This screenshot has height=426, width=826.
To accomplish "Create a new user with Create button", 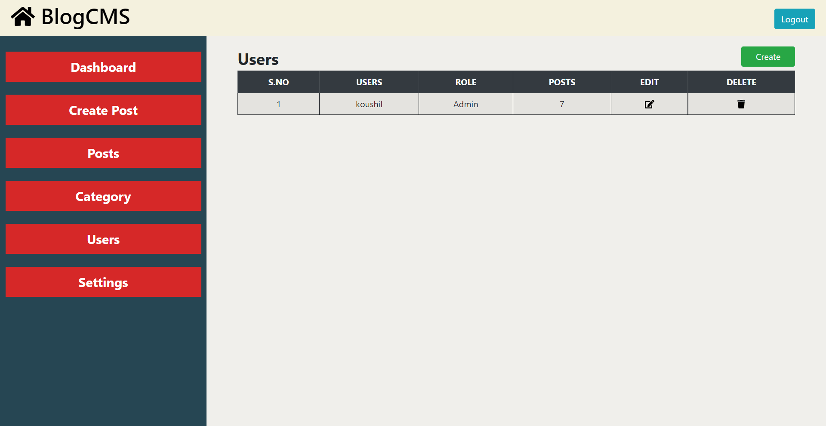I will 768,57.
